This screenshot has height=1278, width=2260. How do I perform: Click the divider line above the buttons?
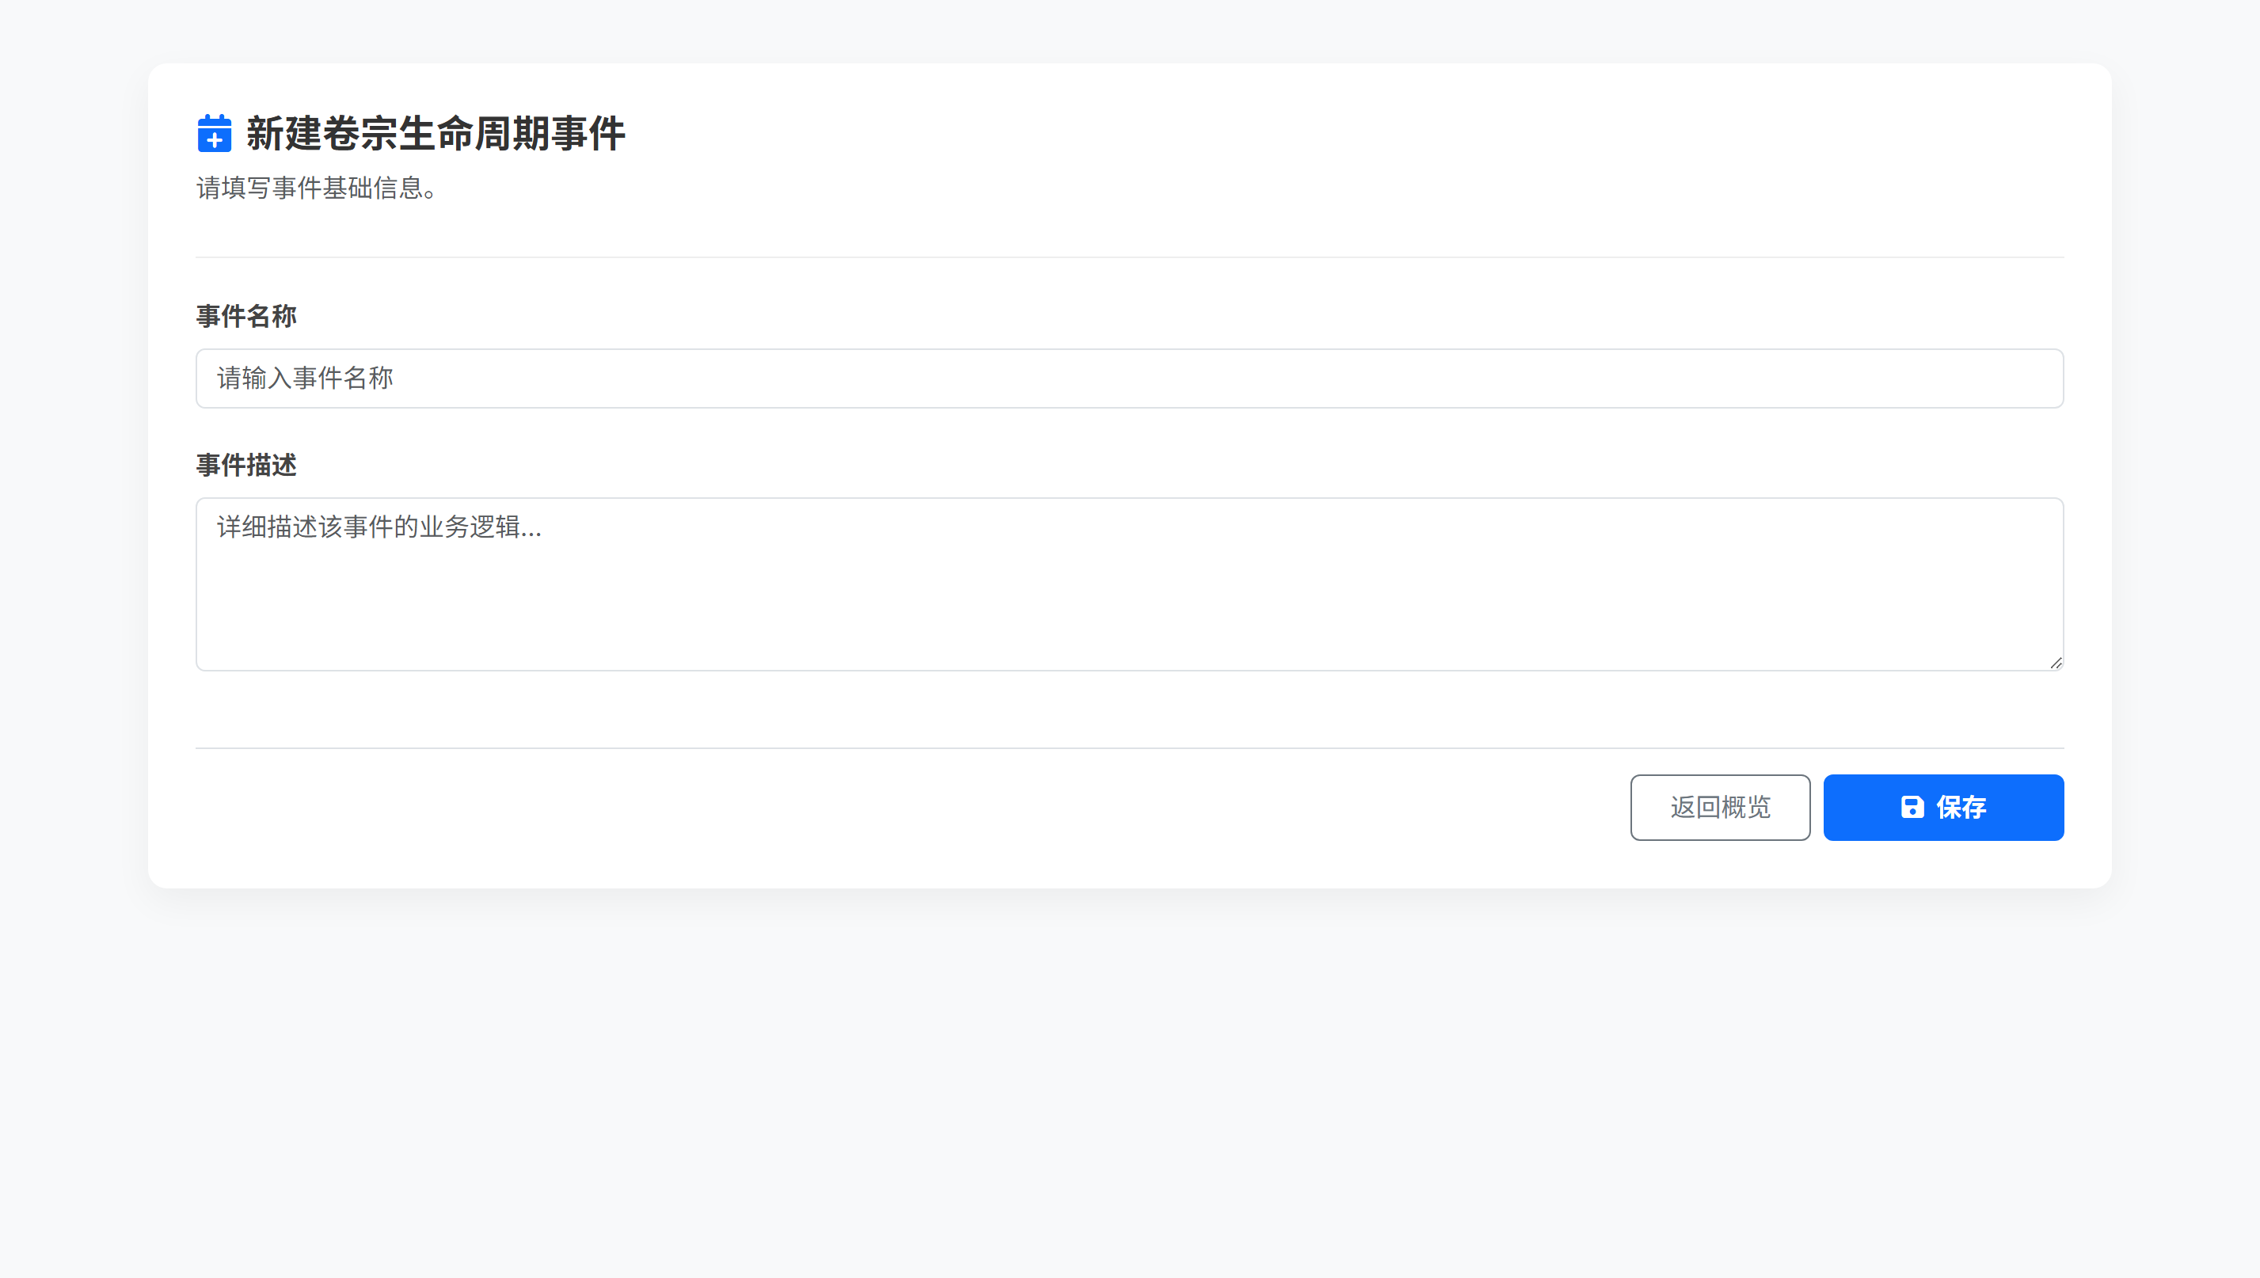pos(1128,747)
